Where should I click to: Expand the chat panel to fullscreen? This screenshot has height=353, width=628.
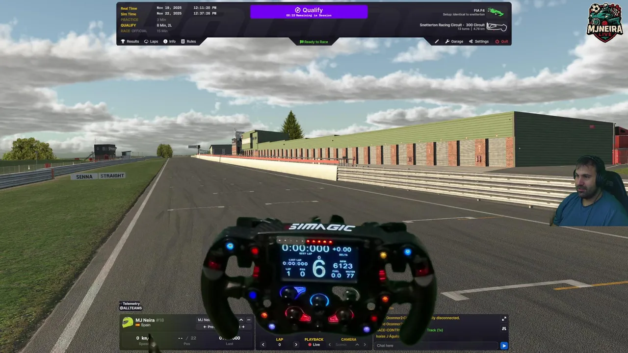[x=504, y=319]
